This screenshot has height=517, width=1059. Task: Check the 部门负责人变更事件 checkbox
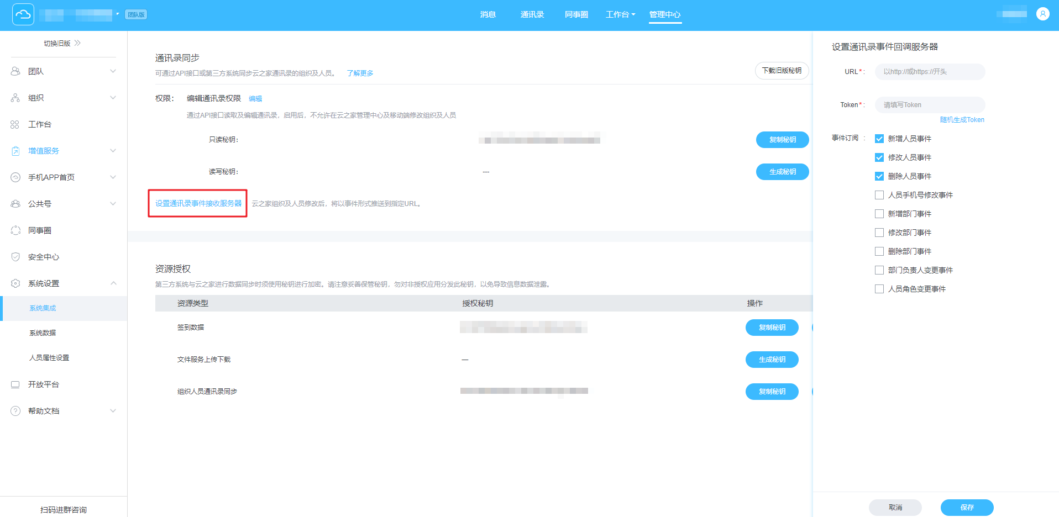879,270
